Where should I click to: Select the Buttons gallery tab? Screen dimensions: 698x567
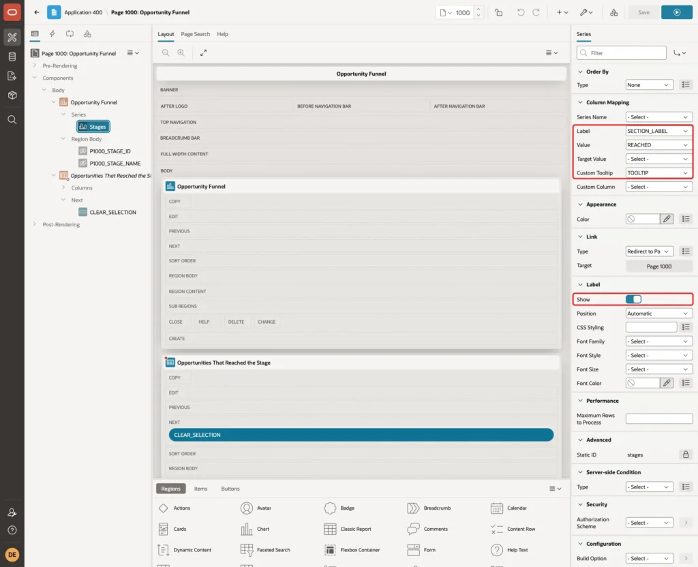230,489
